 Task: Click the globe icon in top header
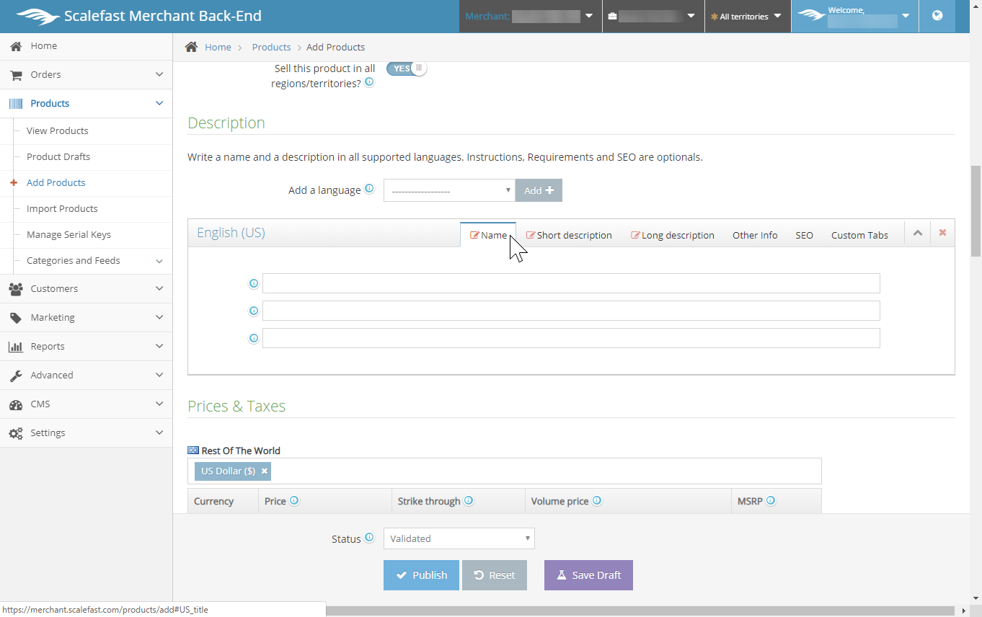(x=937, y=16)
